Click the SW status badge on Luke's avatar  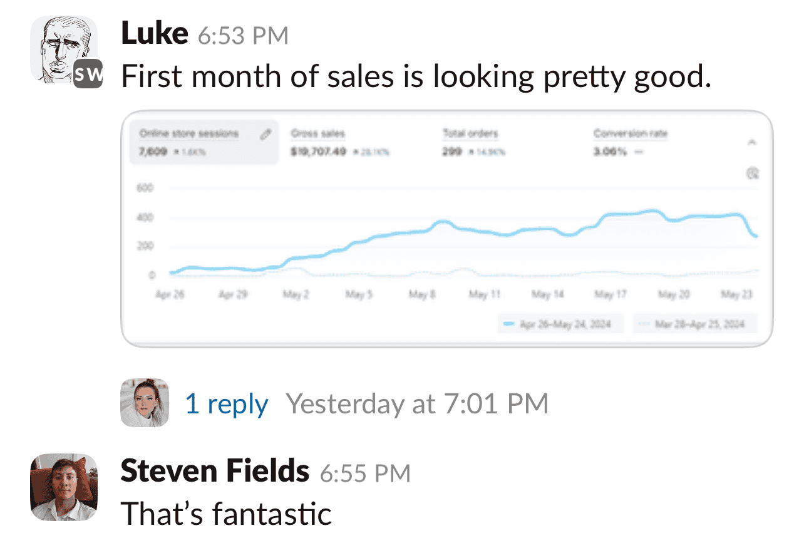click(x=87, y=75)
